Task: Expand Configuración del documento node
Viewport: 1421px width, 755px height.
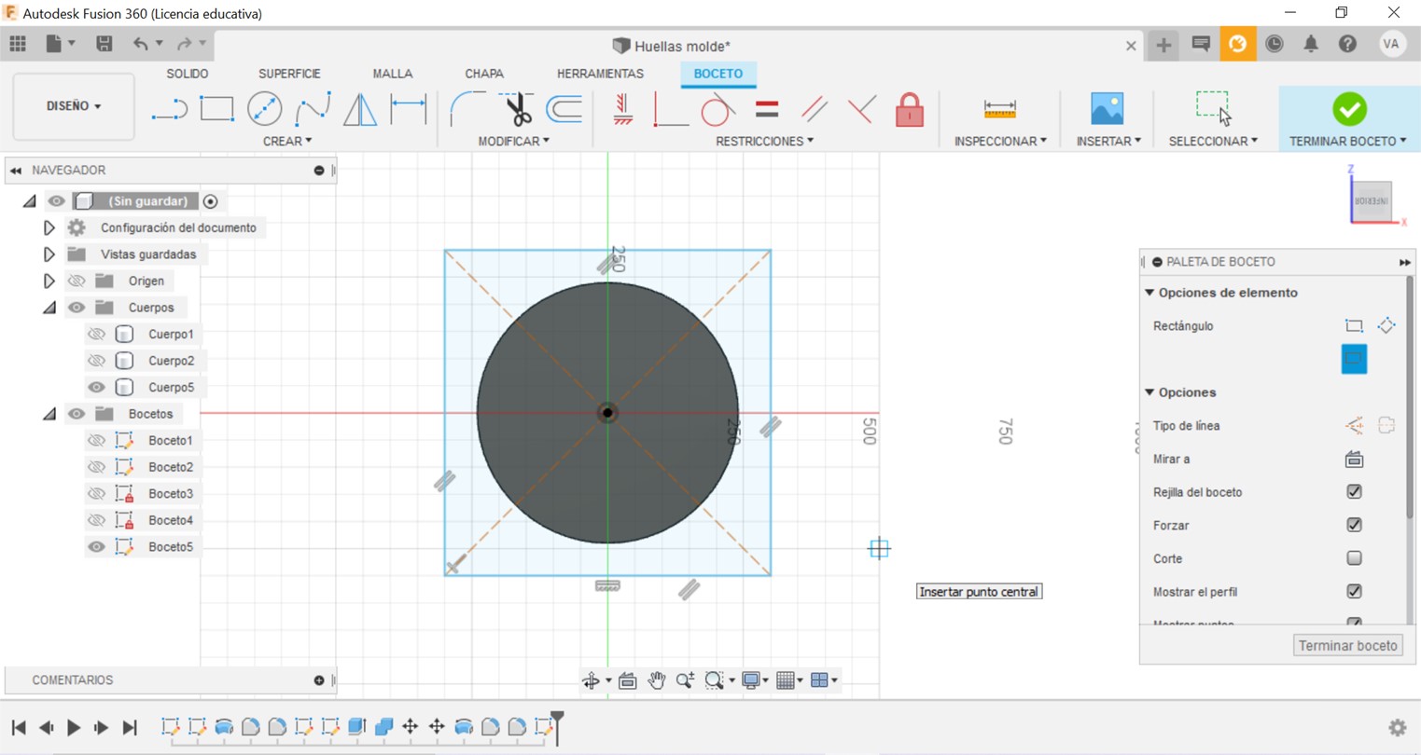Action: tap(49, 227)
